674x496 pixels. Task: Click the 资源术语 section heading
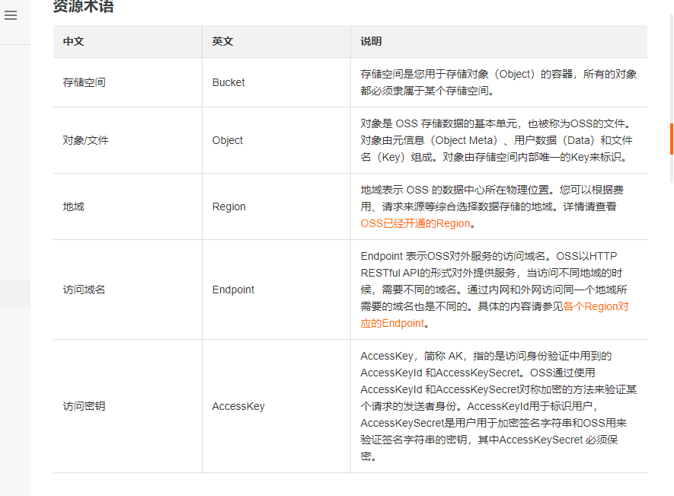point(83,6)
